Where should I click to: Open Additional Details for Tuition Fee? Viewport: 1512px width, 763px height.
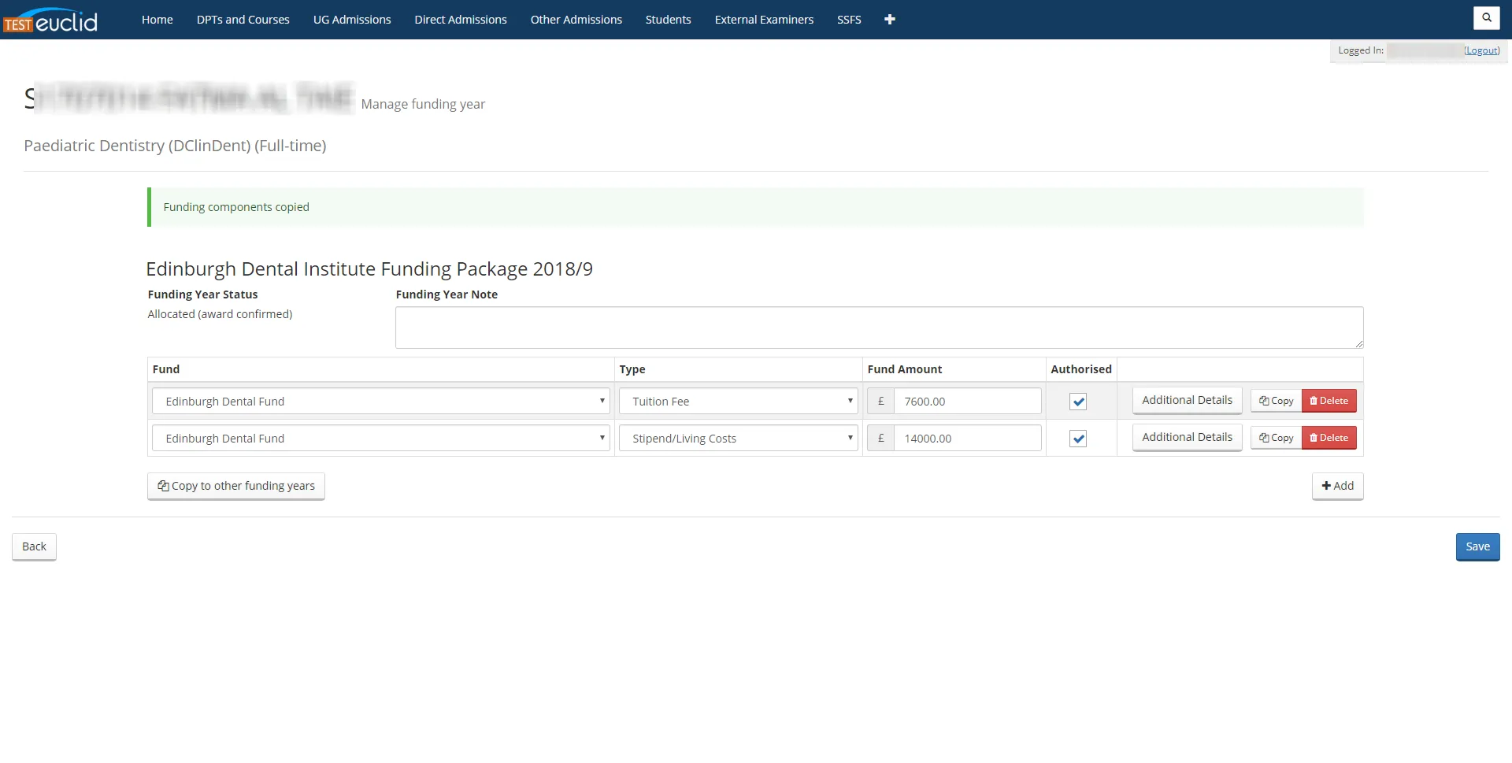coord(1187,400)
